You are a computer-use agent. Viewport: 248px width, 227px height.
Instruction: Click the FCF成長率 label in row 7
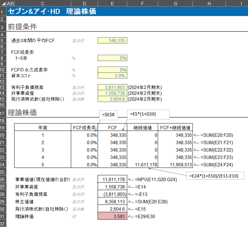coord(22,52)
